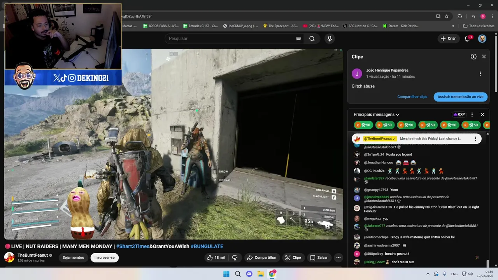Image resolution: width=498 pixels, height=280 pixels.
Task: Click install app icon in address bar
Action: (x=438, y=16)
